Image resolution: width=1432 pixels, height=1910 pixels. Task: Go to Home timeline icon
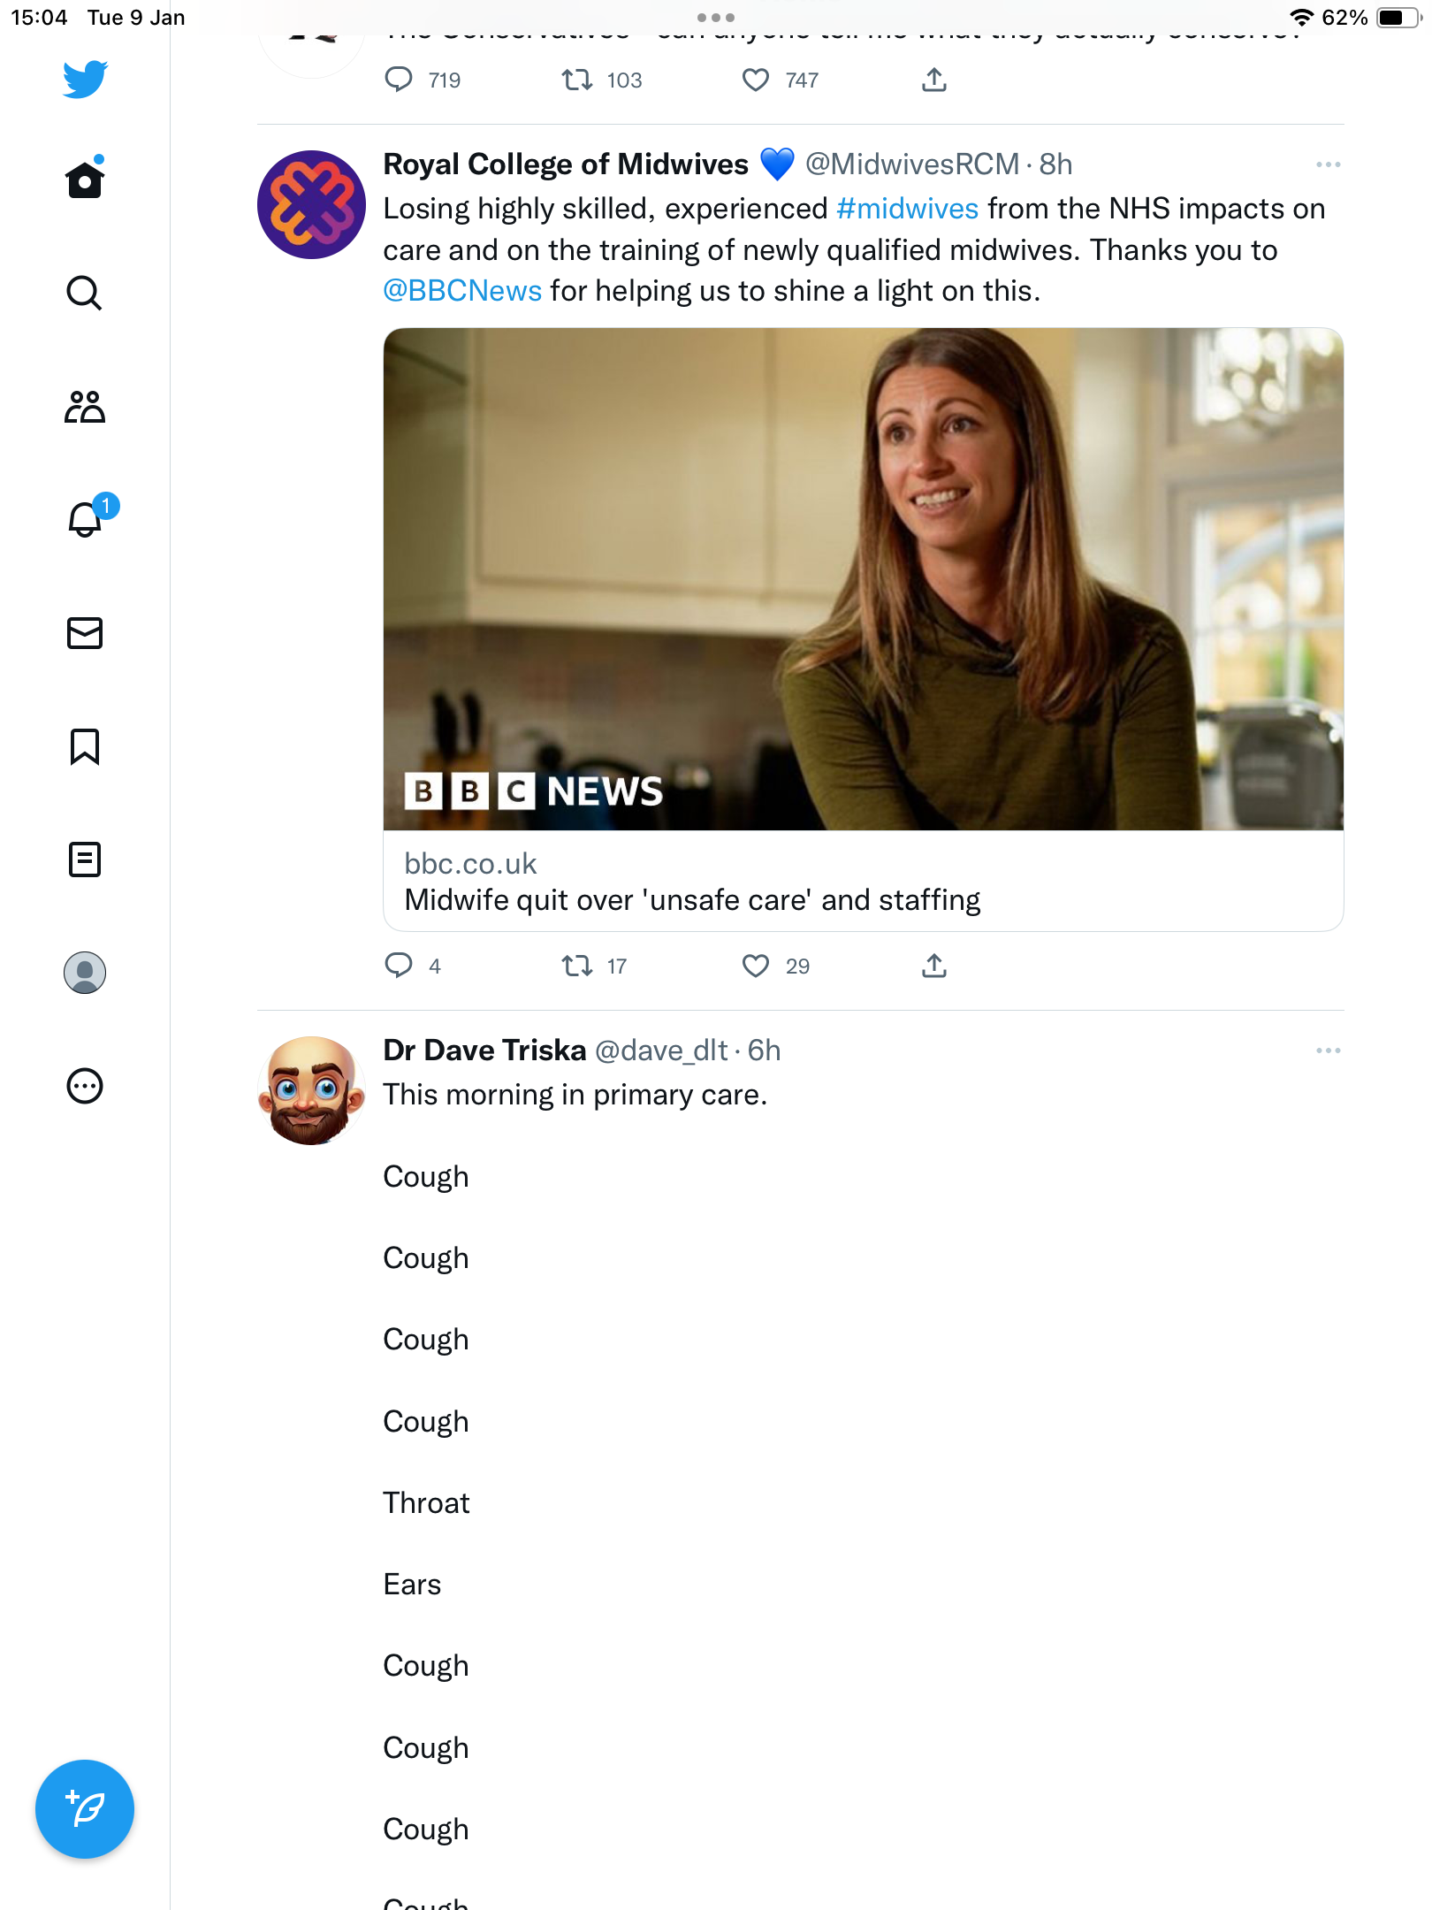[x=85, y=179]
